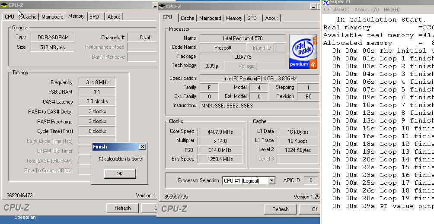Click the Technology field 0.09 µ
Viewport: 434px width, 224px height.
(212, 66)
